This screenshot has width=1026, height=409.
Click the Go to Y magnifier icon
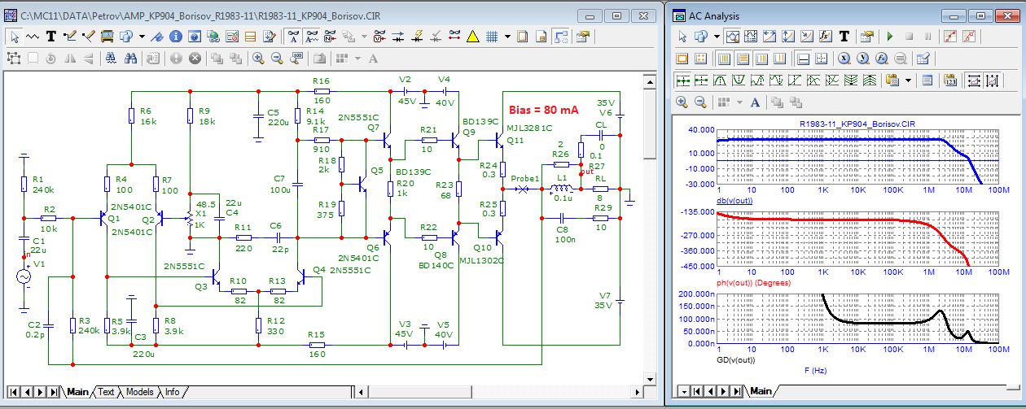click(x=863, y=59)
